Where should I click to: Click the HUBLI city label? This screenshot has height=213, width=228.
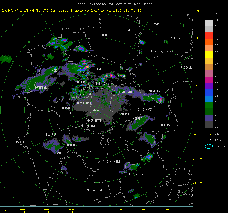[71, 113]
